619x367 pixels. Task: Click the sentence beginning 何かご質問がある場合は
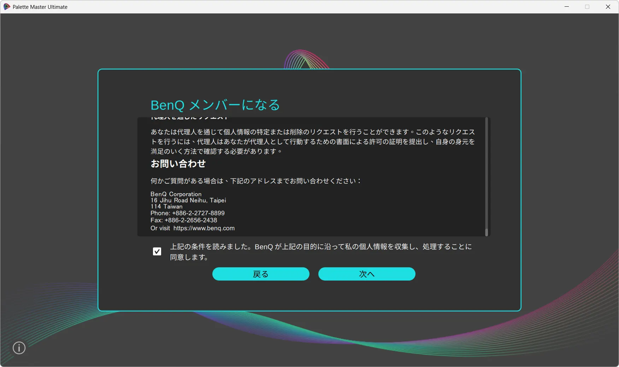[x=256, y=181]
